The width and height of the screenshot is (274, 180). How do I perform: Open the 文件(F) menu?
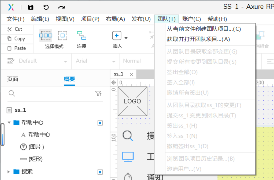[x=16, y=19]
